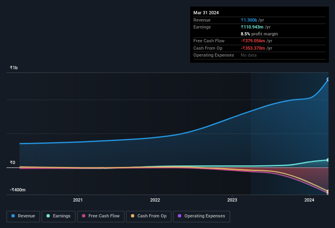The image size is (335, 228).
Task: Click the Revenue data point marker at chart end
Action: [328, 79]
